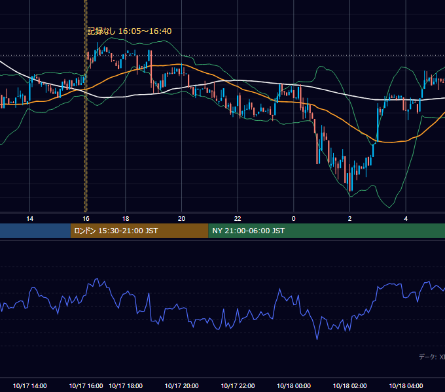Image resolution: width=445 pixels, height=392 pixels.
Task: Select the ロンドン 15:30-21:00 JST session bar
Action: pos(139,231)
